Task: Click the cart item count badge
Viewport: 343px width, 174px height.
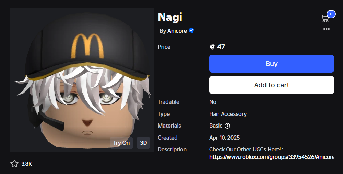Action: [331, 14]
